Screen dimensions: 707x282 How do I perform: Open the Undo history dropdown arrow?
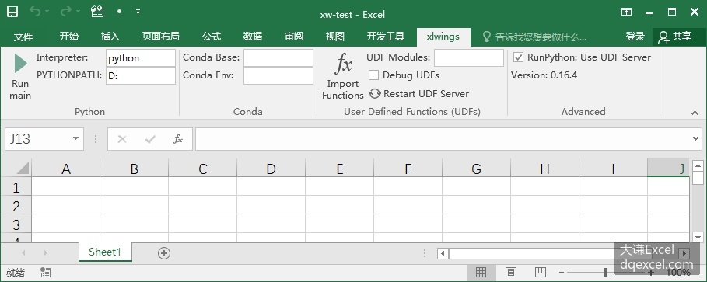coord(47,12)
